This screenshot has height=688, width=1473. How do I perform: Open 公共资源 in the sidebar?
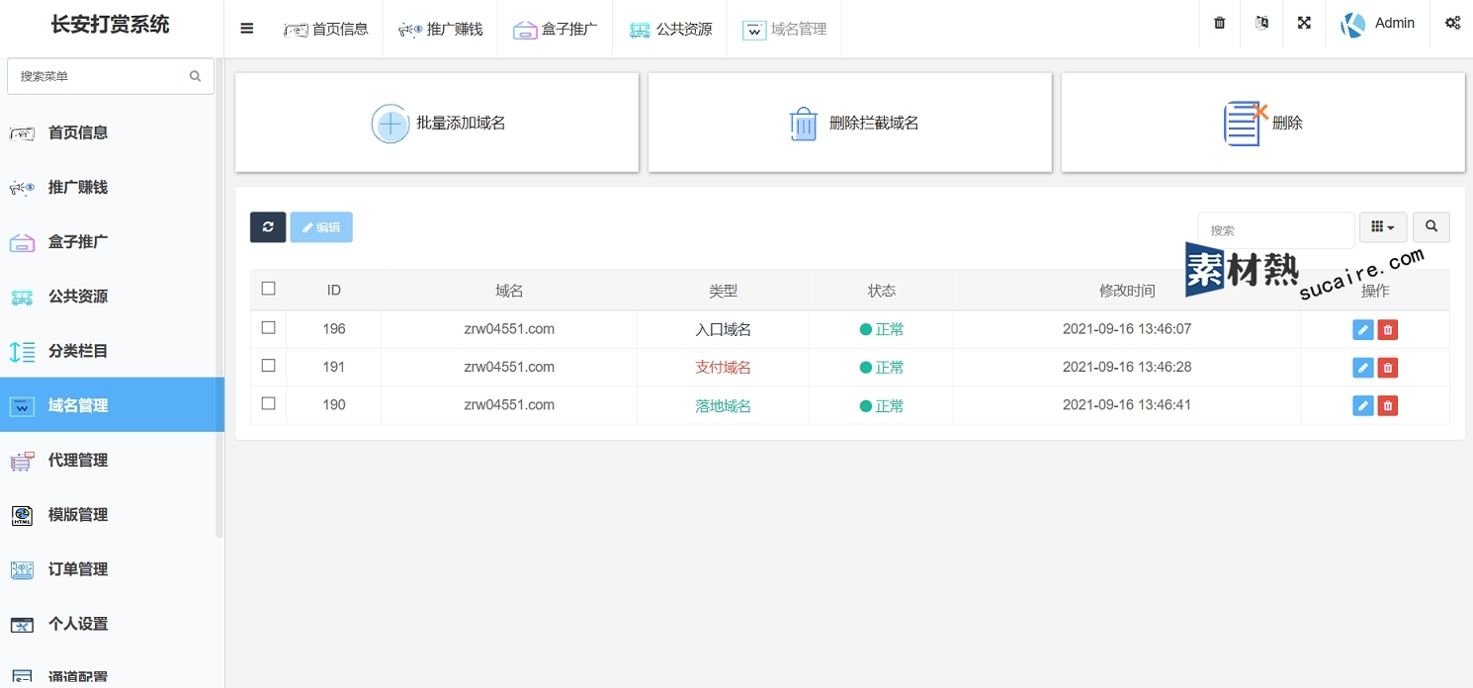[112, 296]
